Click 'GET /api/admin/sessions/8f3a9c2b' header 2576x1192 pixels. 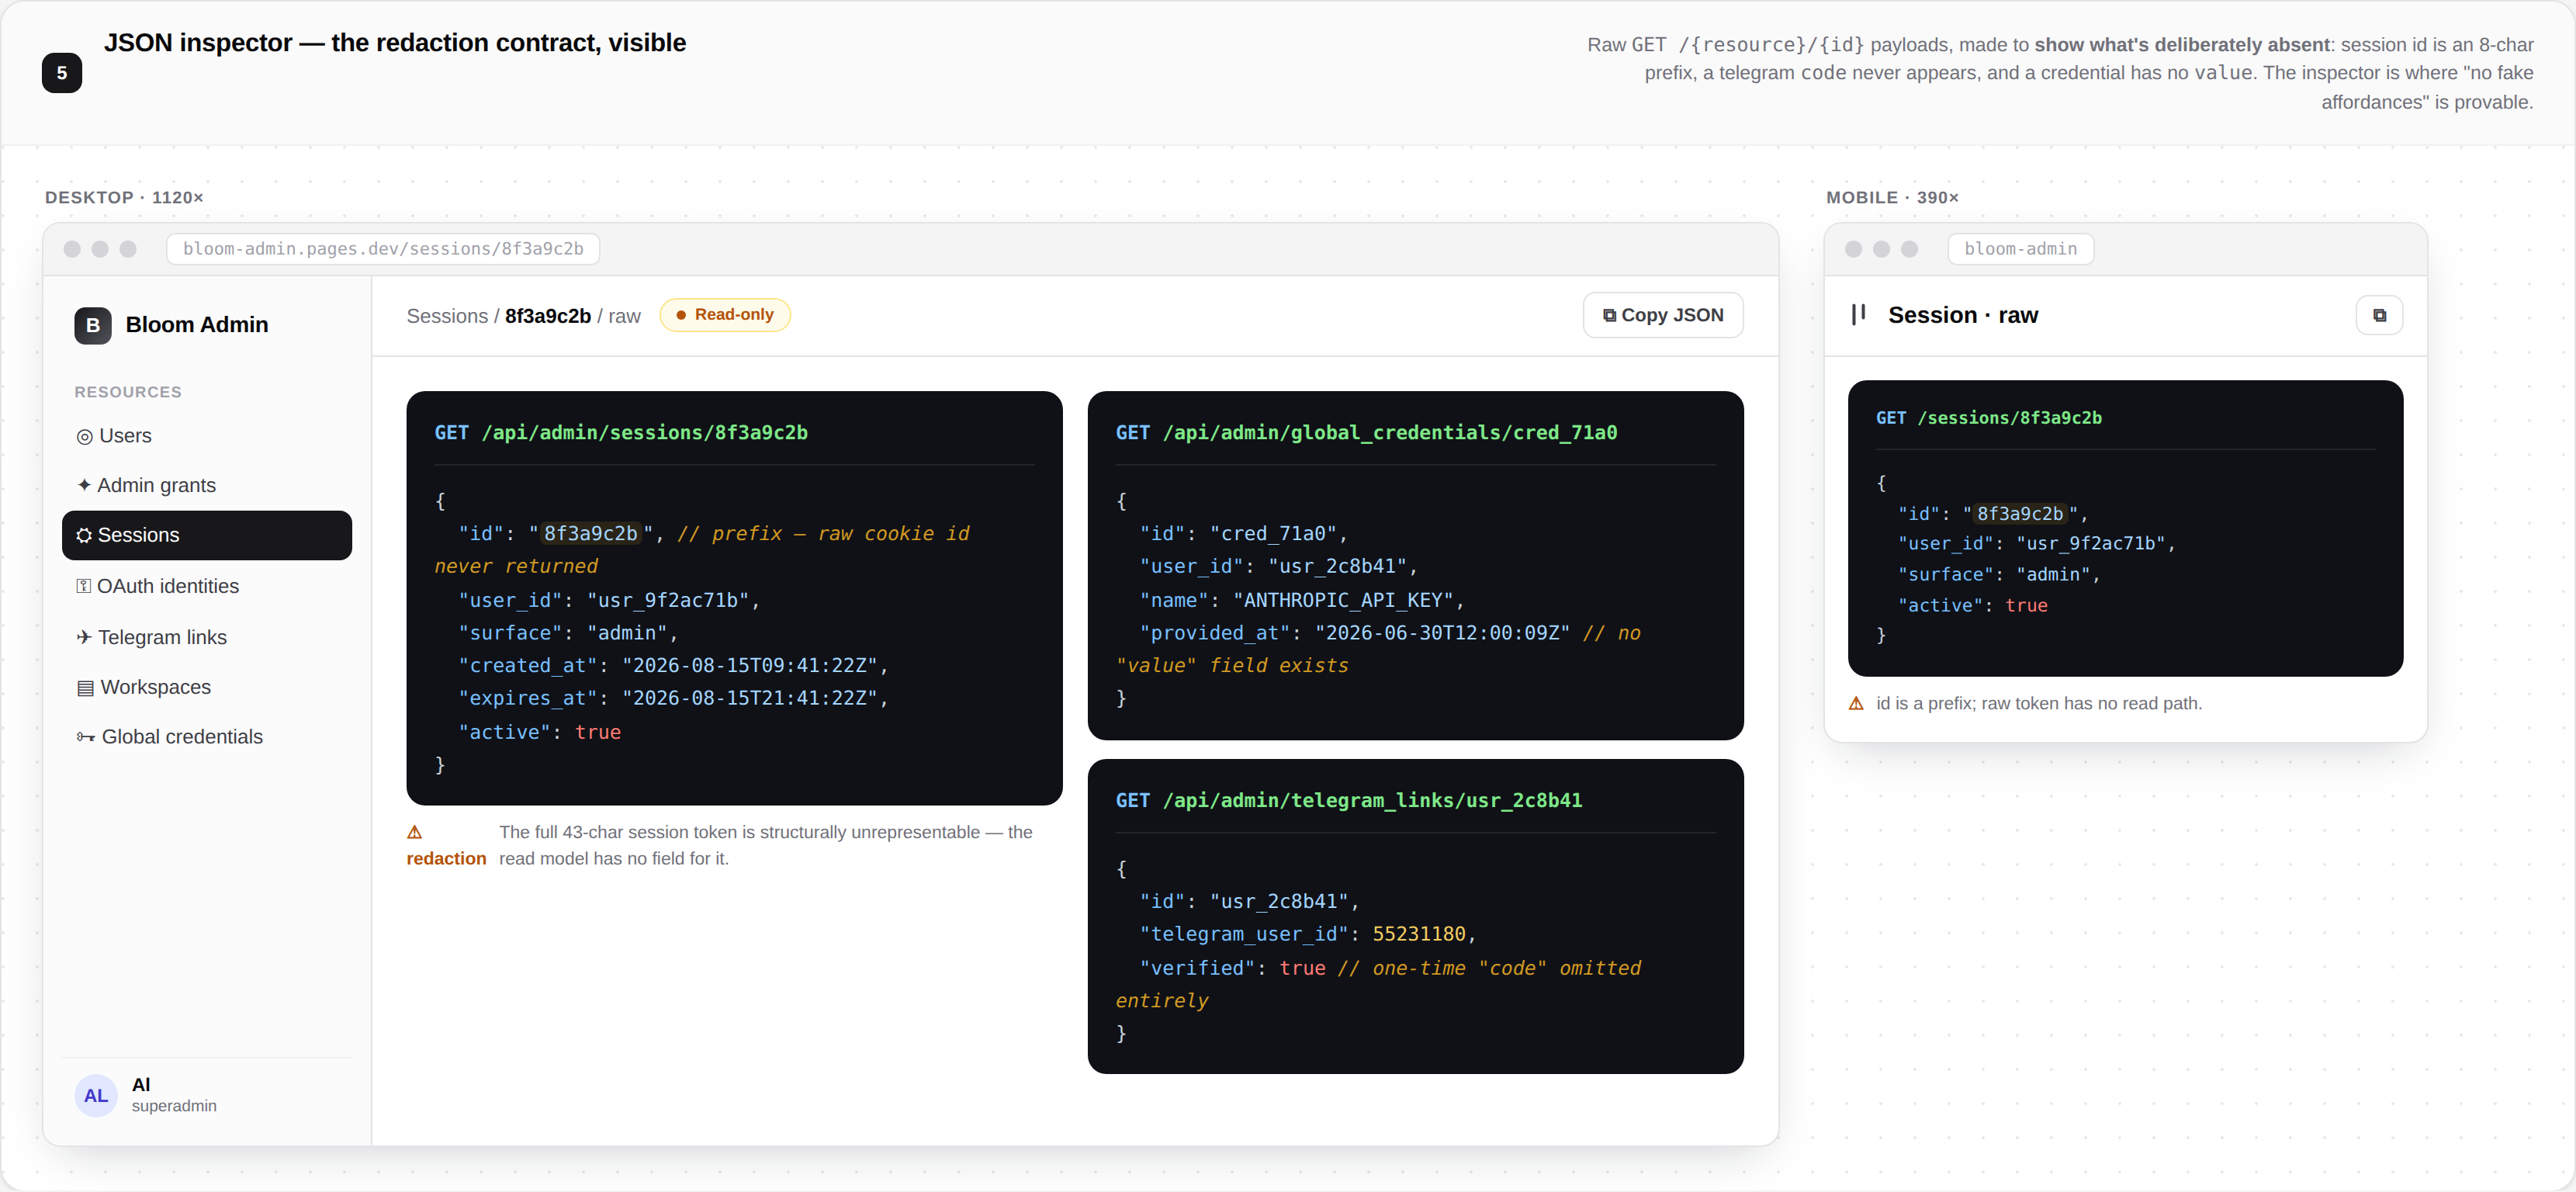coord(621,433)
